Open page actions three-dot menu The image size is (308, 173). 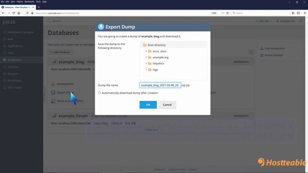coord(223,13)
